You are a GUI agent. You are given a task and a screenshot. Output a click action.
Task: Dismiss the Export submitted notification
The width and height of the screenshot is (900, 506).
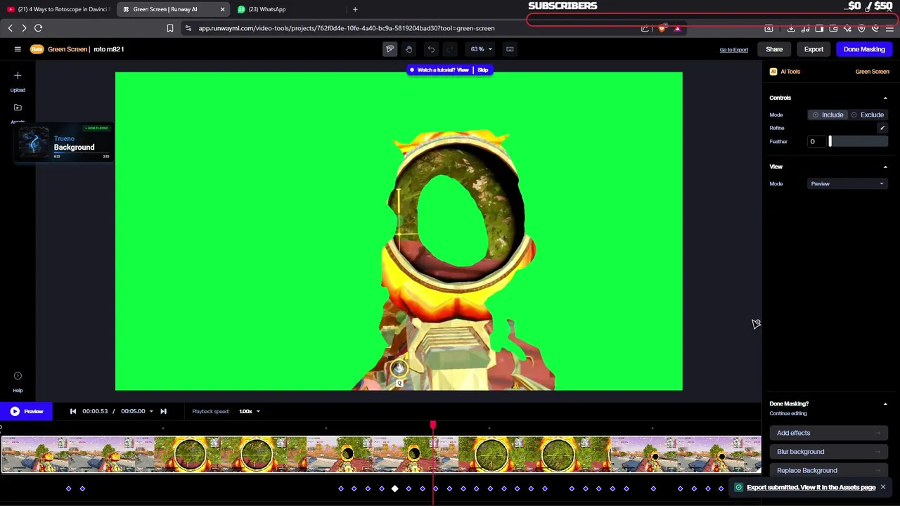tap(882, 487)
